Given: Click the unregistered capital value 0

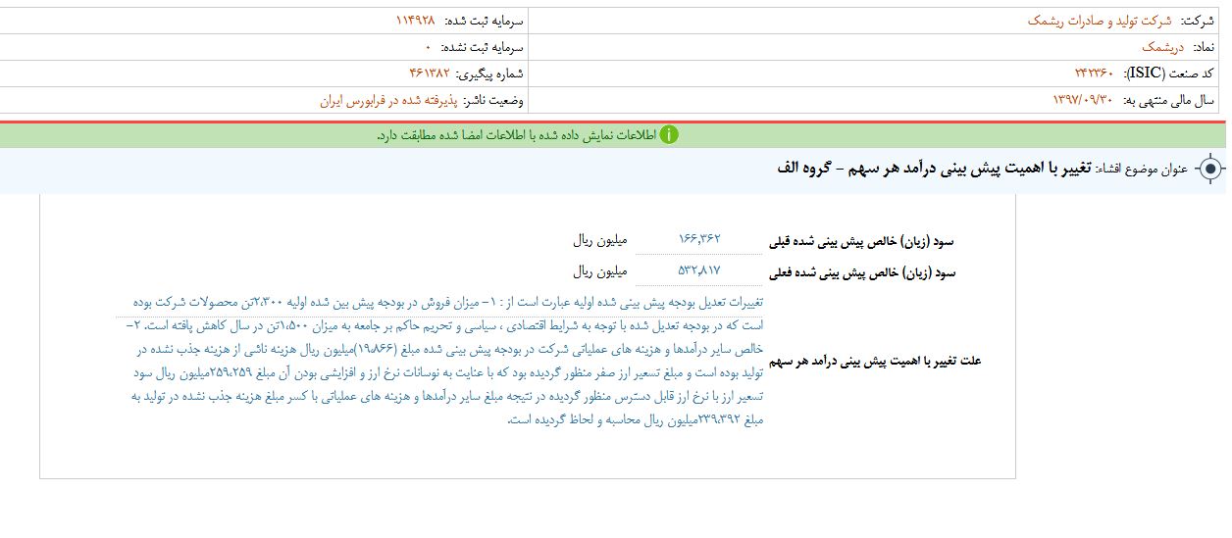Looking at the screenshot, I should (x=429, y=47).
